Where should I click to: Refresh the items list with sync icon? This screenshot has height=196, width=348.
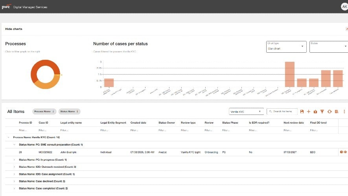coord(330,111)
